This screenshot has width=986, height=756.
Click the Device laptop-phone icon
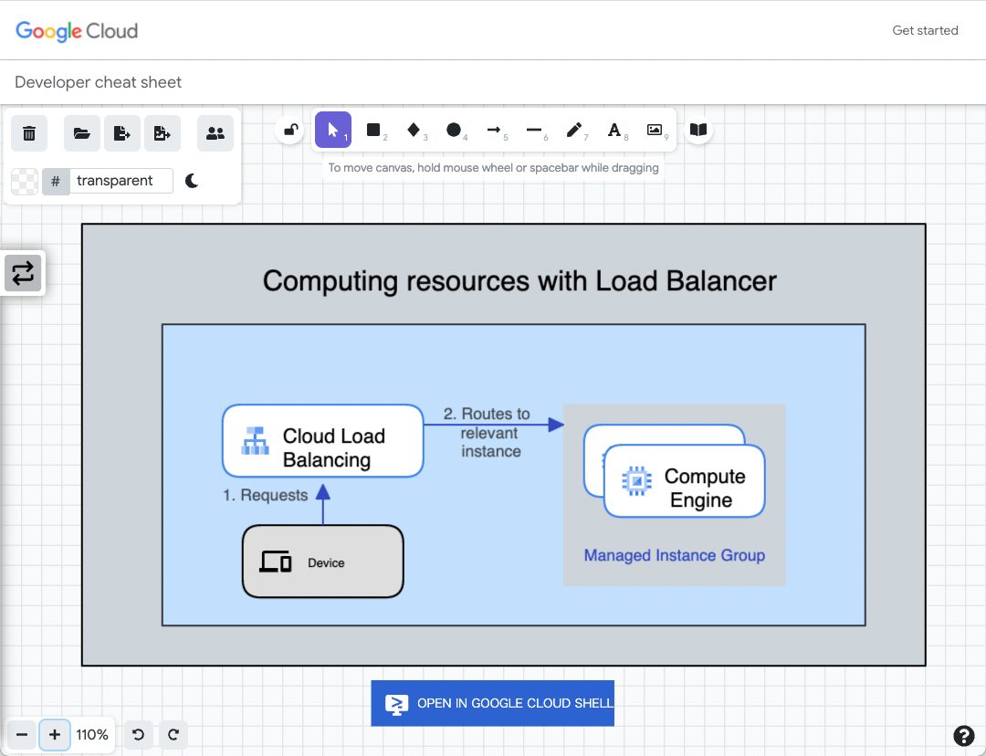coord(276,561)
